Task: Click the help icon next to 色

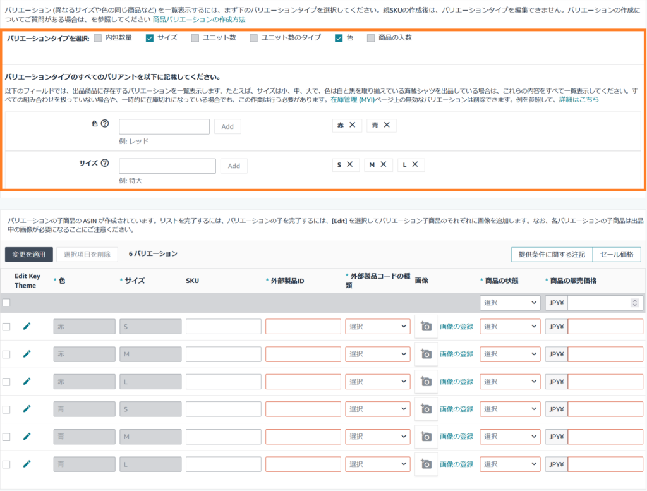Action: [105, 124]
